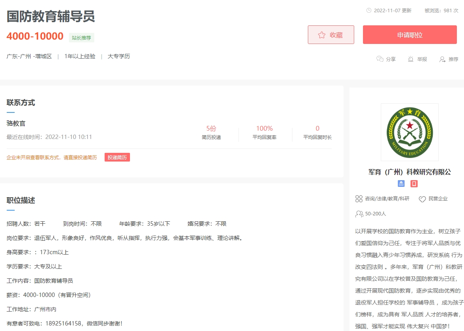Open the 军育 company logo image
Screen dimensions: 464x331
tap(410, 132)
